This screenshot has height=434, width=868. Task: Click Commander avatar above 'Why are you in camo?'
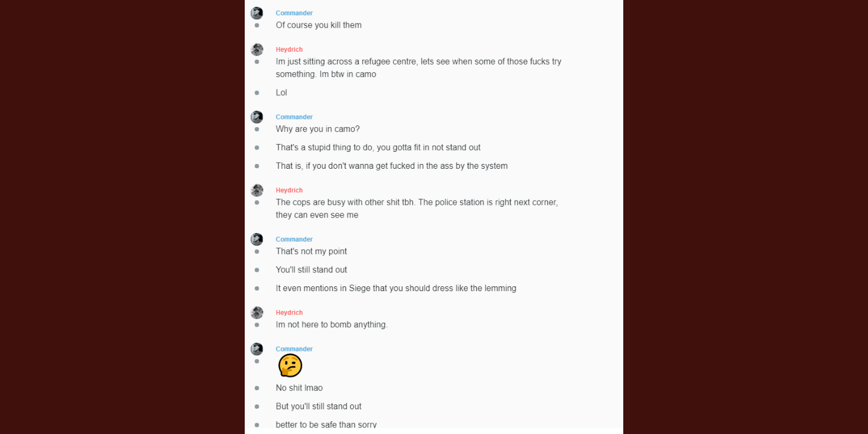tap(257, 117)
